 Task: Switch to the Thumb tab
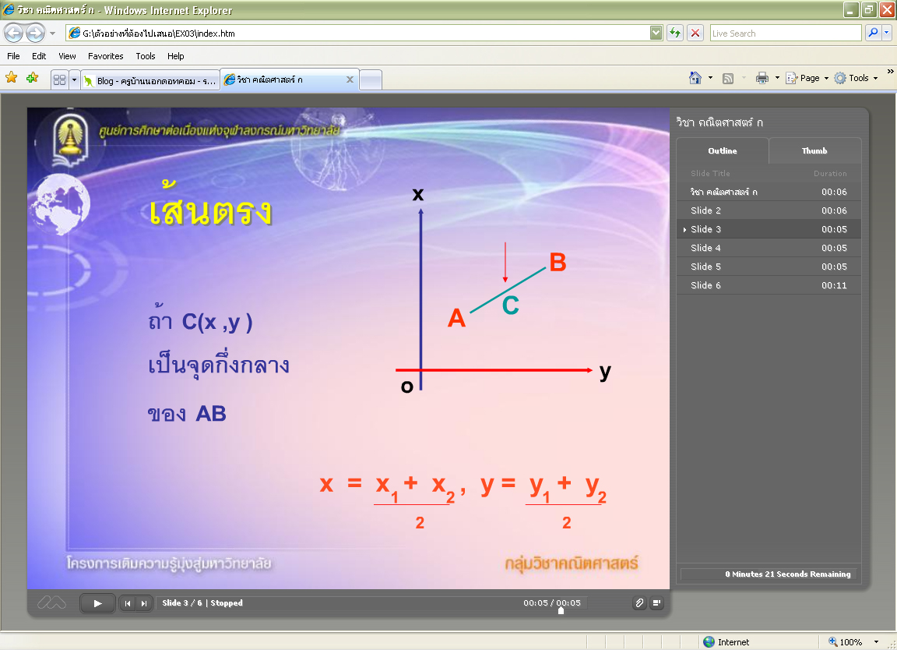[814, 151]
